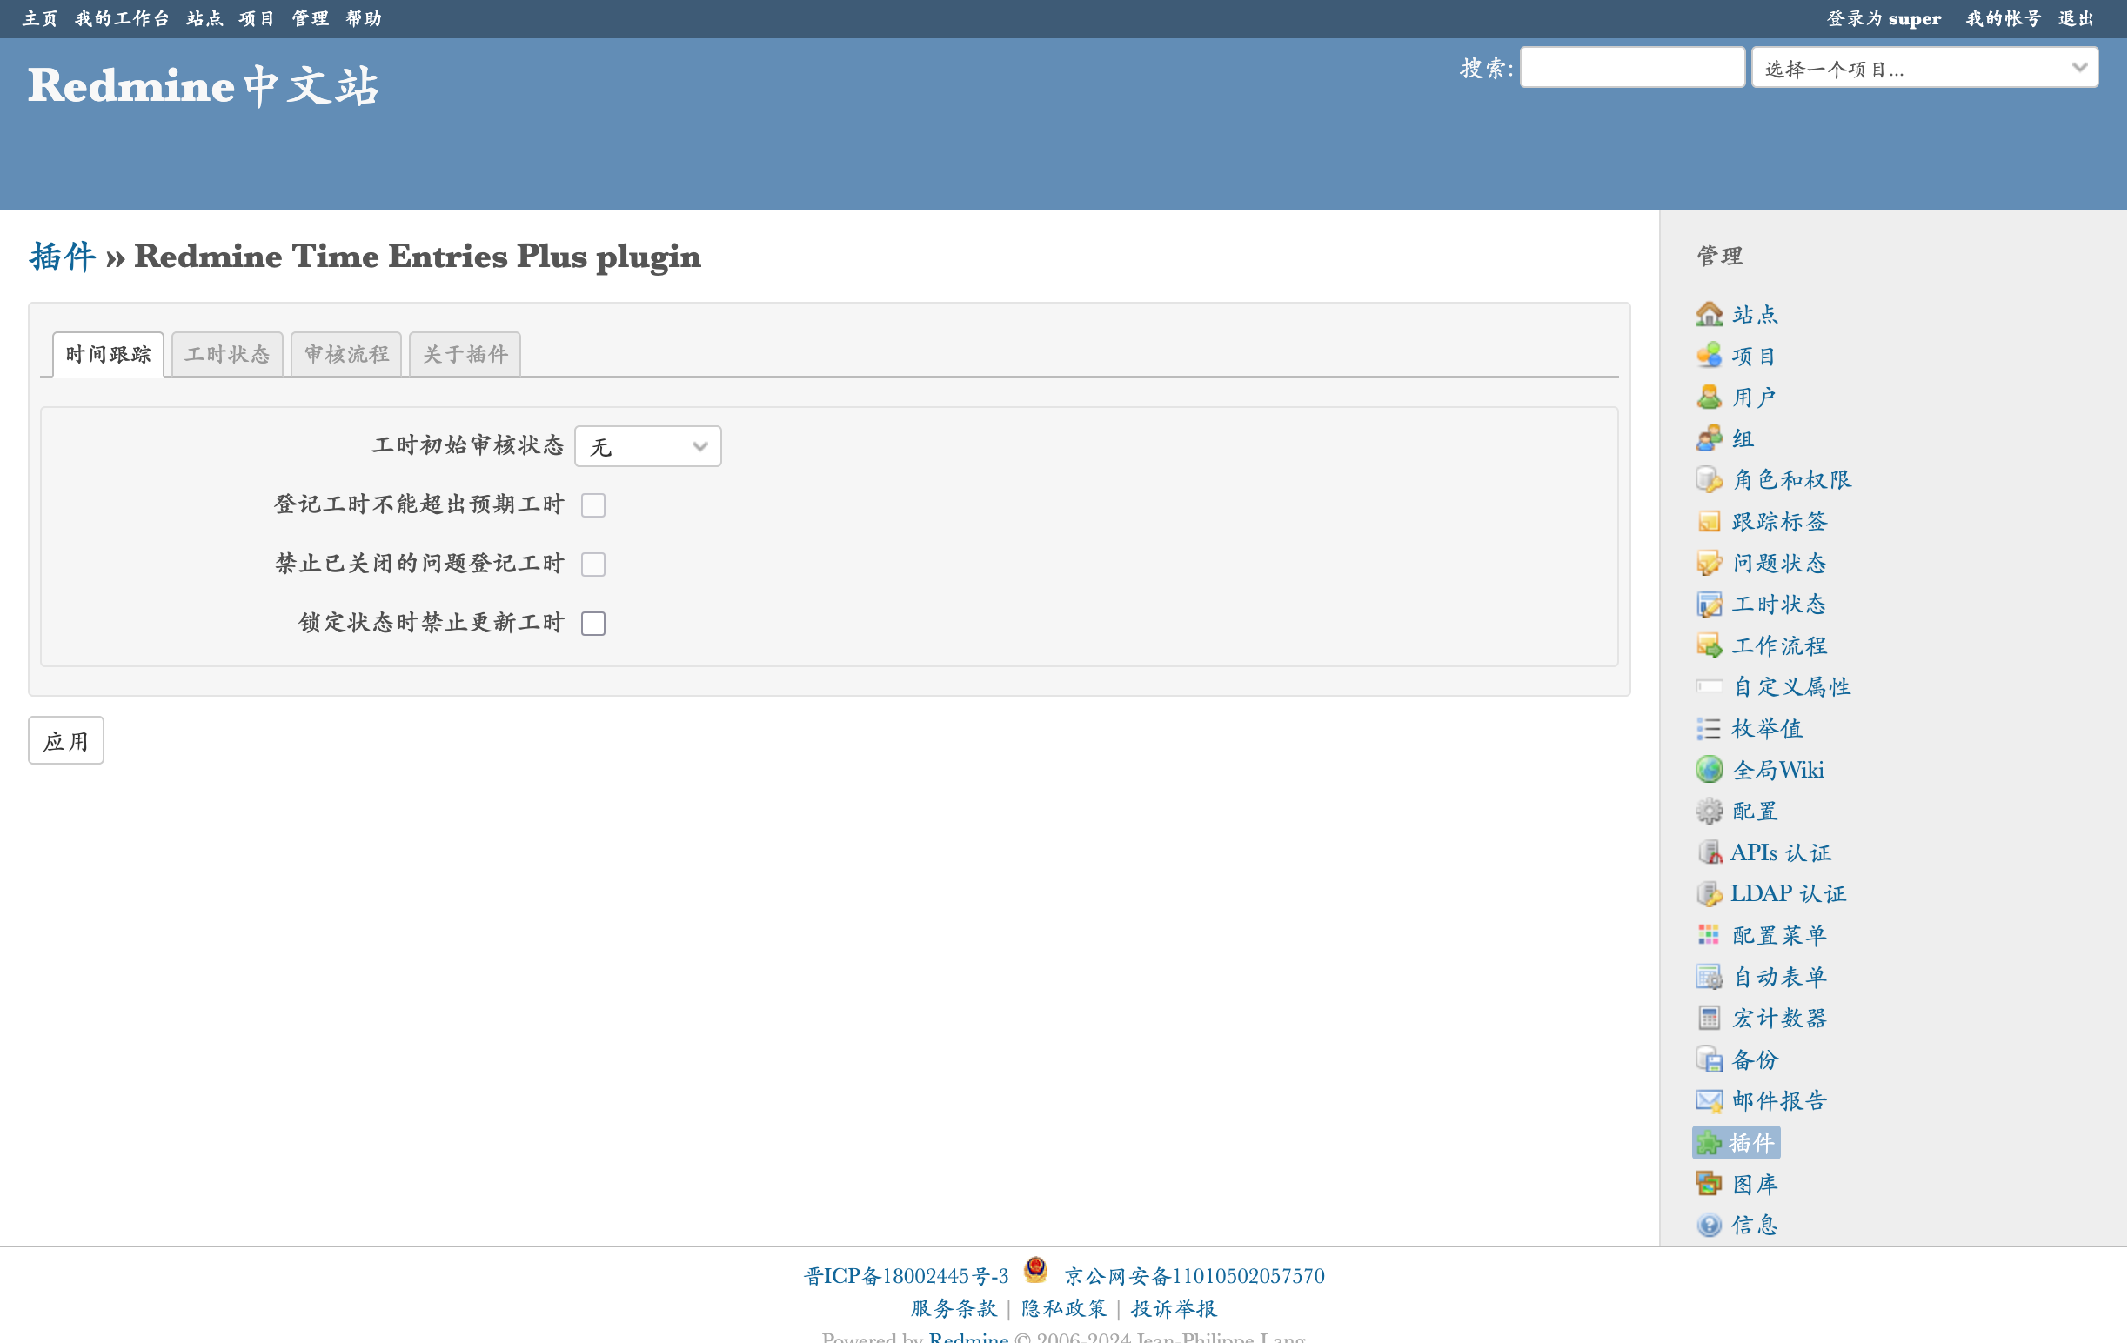
Task: Open the 审核流程 tab
Action: [345, 354]
